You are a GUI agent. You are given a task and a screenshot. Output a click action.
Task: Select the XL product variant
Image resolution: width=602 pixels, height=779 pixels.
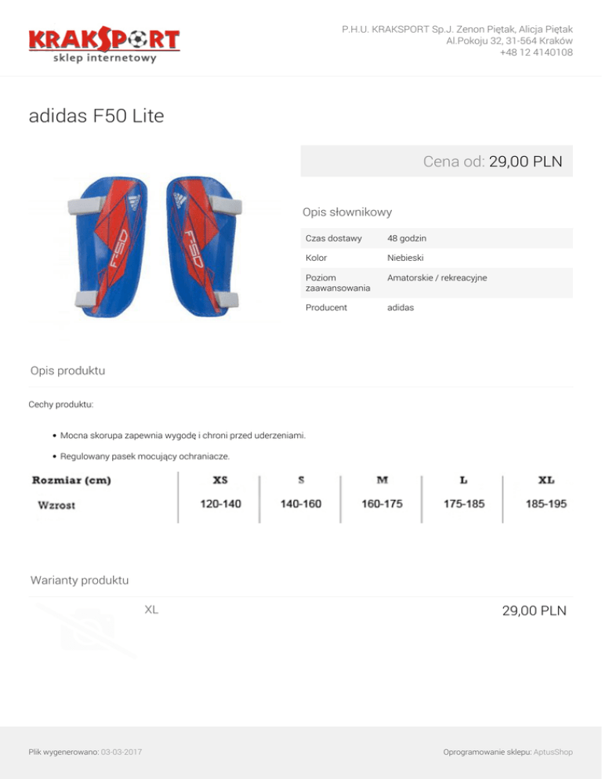[x=151, y=610]
